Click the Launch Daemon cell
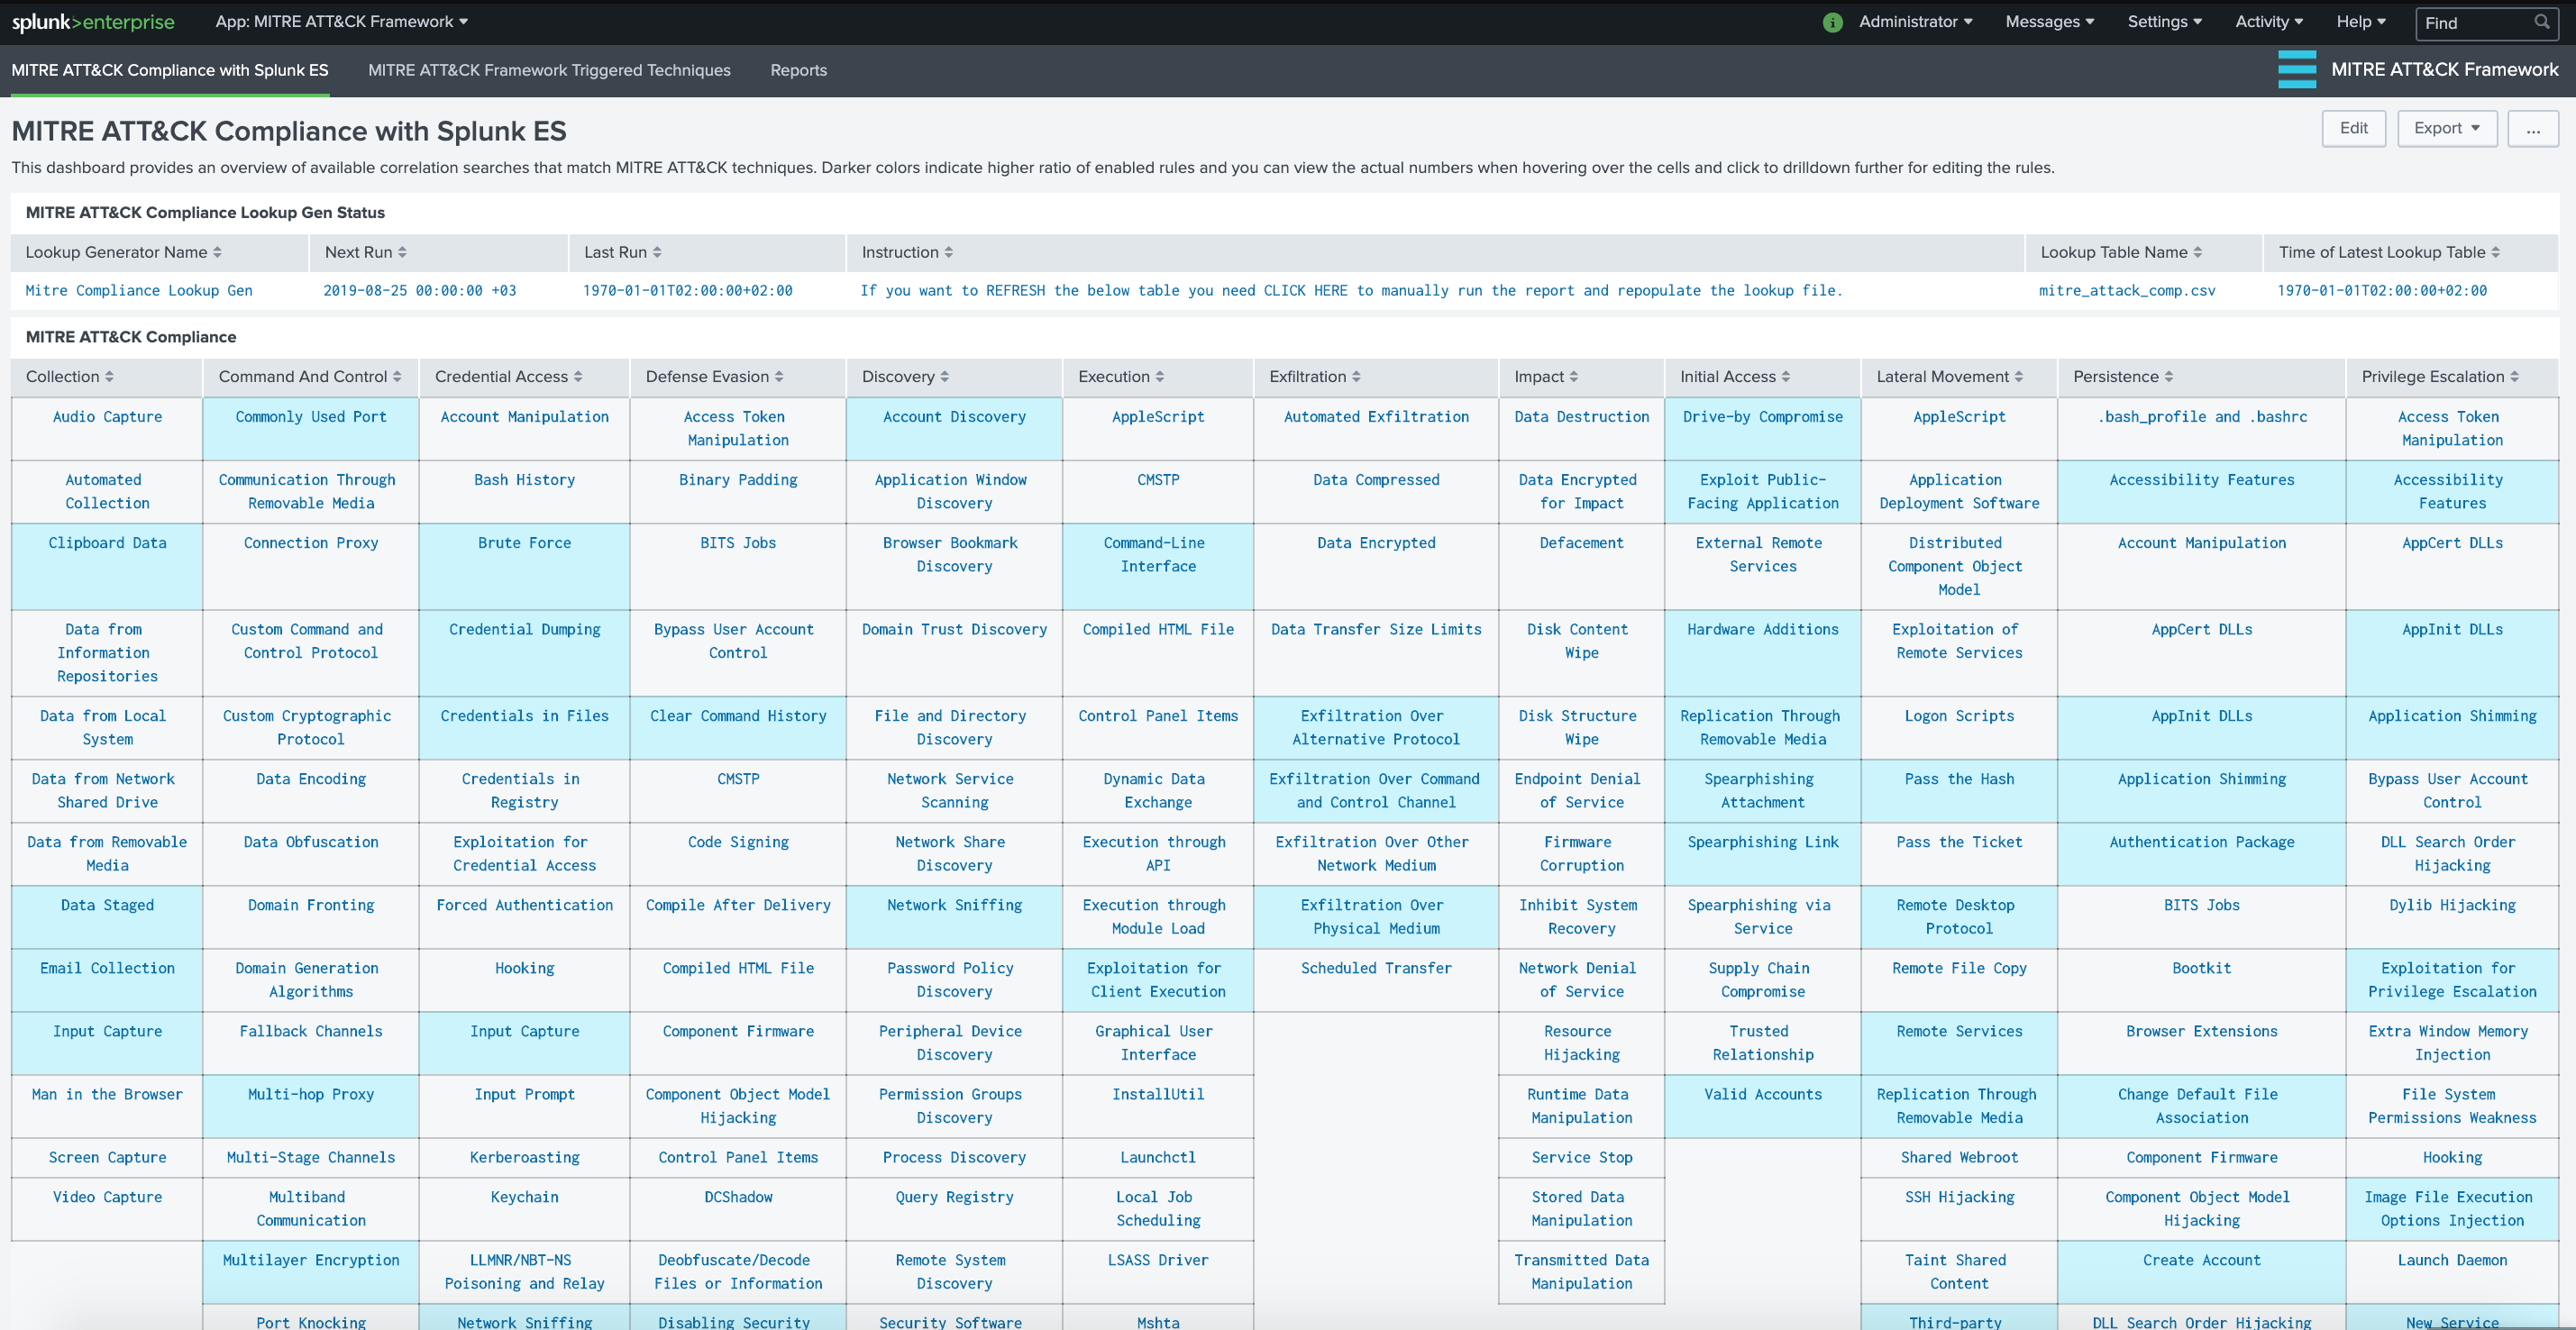 [x=2452, y=1271]
